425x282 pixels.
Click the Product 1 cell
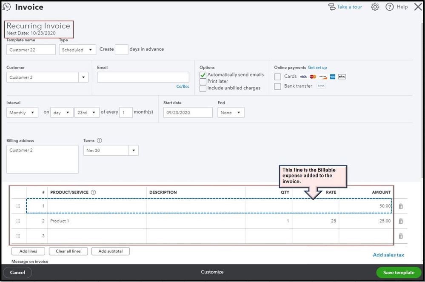coord(97,221)
